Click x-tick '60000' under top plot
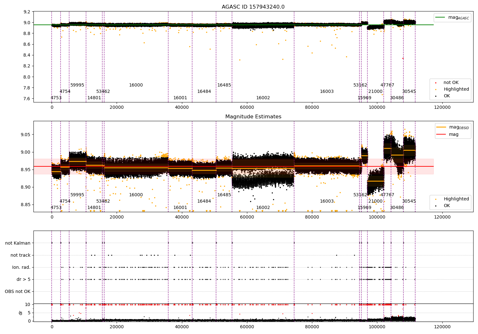This screenshot has height=334, width=478. [x=247, y=108]
